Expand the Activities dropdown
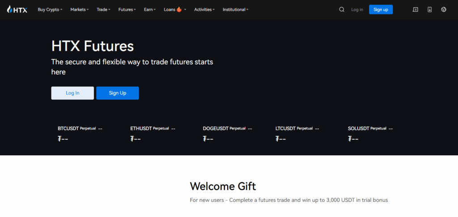Screen dimensions: 458x217 [204, 9]
